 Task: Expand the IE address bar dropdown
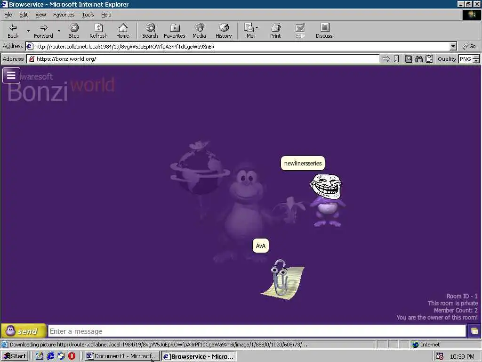(x=453, y=47)
